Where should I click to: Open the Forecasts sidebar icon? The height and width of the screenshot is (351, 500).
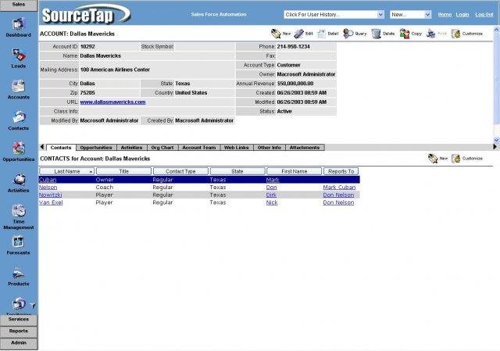point(19,242)
